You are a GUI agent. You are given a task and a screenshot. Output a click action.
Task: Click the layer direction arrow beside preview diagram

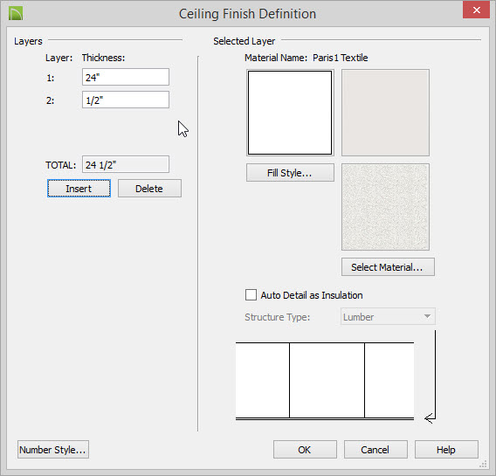click(431, 376)
